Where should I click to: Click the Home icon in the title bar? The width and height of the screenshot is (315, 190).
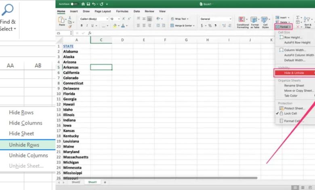coord(83,4)
